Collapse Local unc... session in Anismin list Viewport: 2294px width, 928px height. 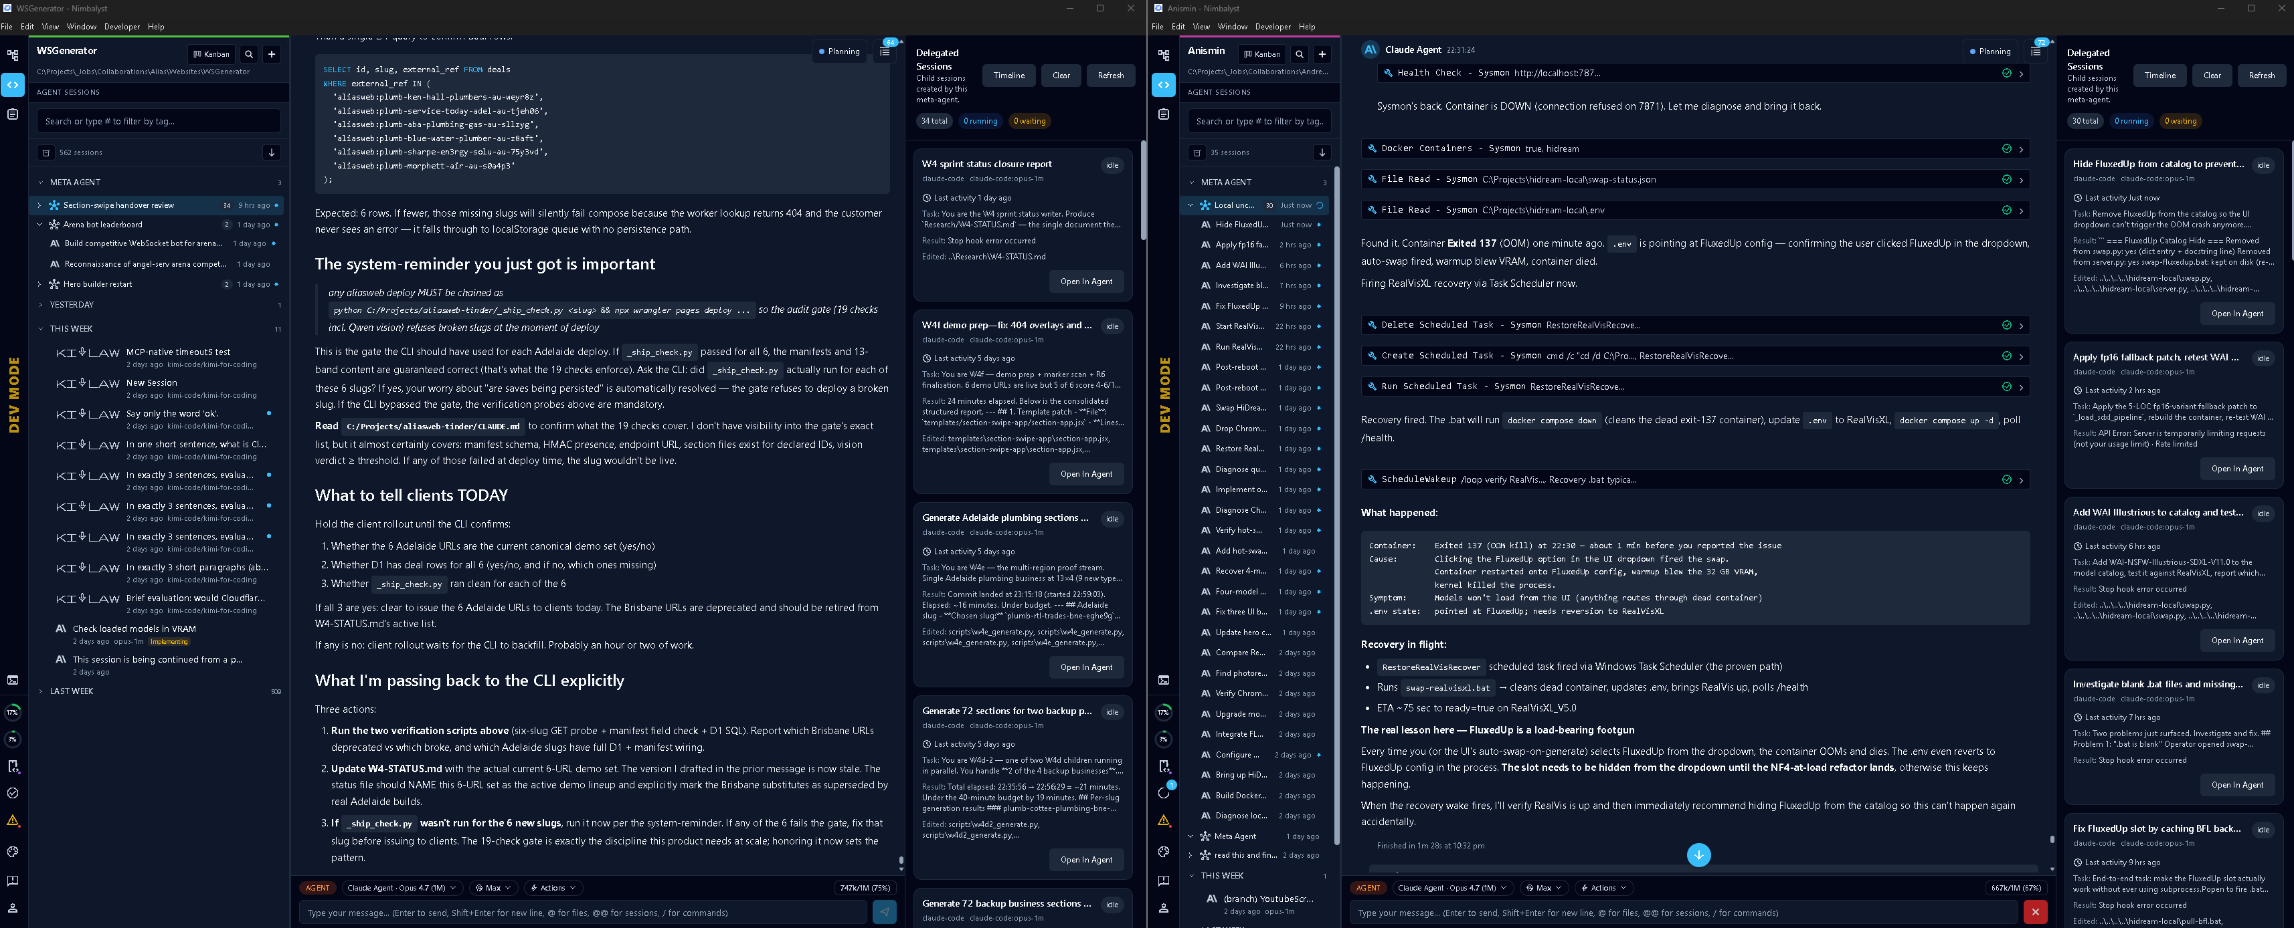click(1190, 205)
